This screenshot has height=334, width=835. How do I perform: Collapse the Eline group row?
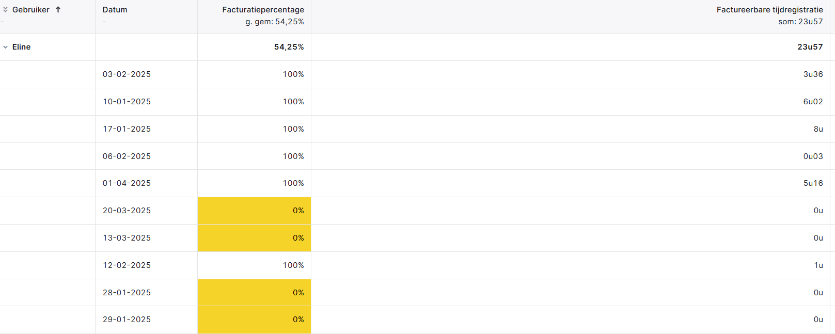coord(5,47)
